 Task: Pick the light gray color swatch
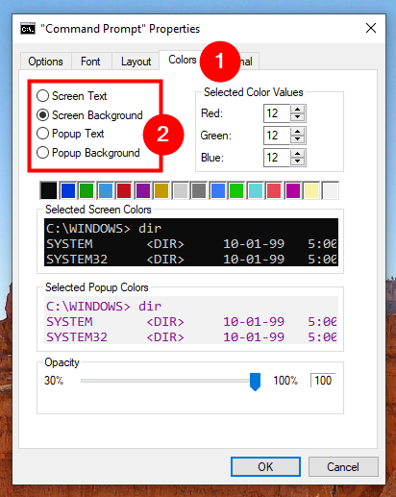pyautogui.click(x=180, y=190)
